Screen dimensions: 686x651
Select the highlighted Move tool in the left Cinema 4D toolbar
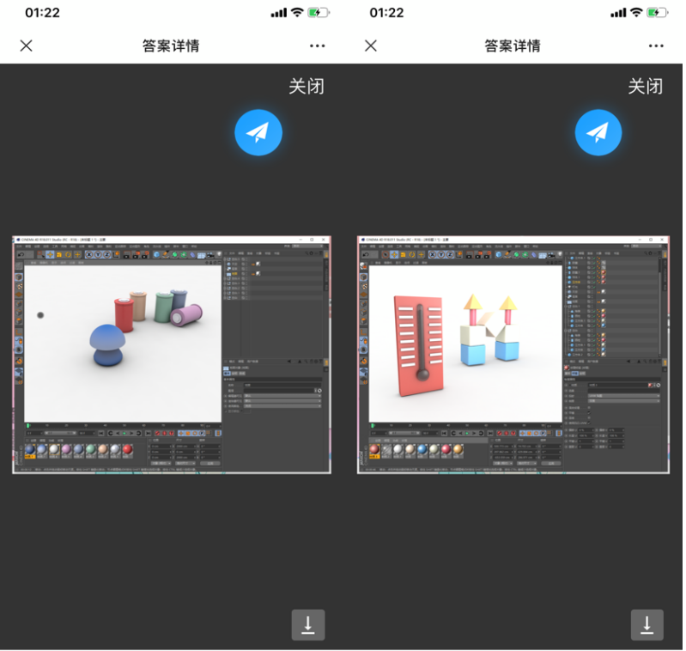pyautogui.click(x=50, y=254)
